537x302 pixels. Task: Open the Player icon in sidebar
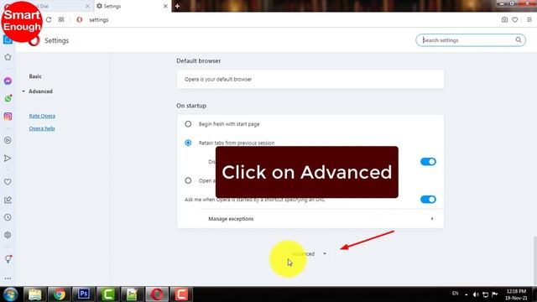8,140
